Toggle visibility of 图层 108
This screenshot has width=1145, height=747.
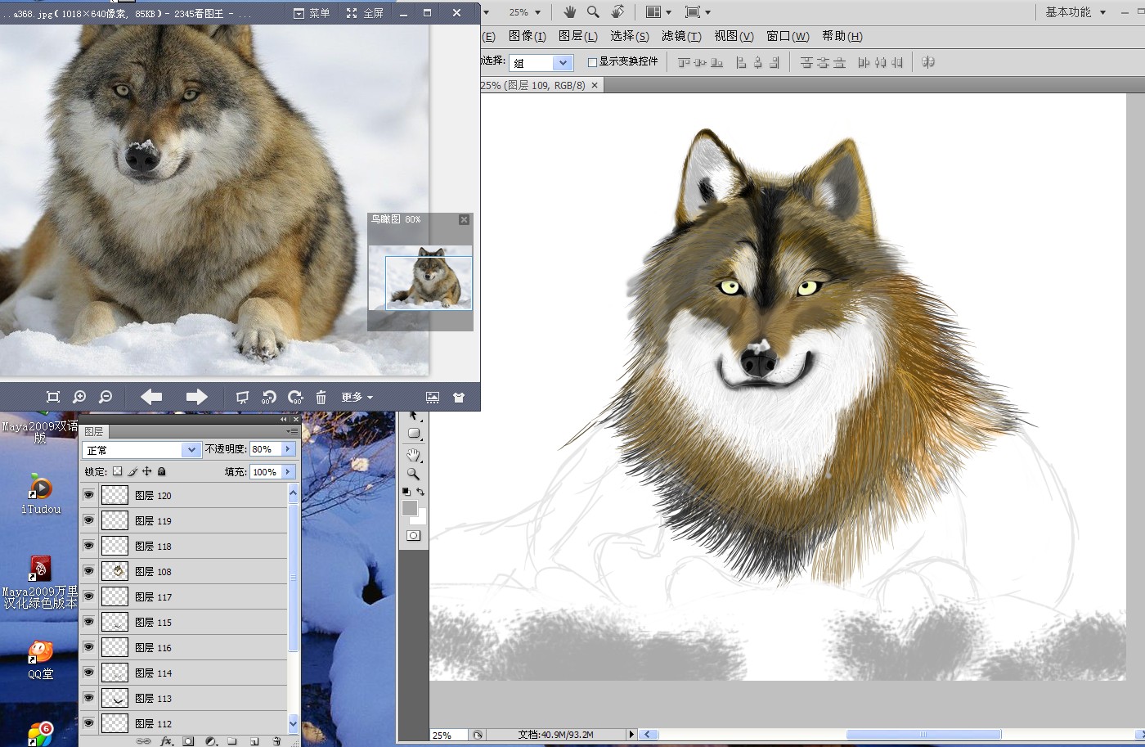click(88, 571)
